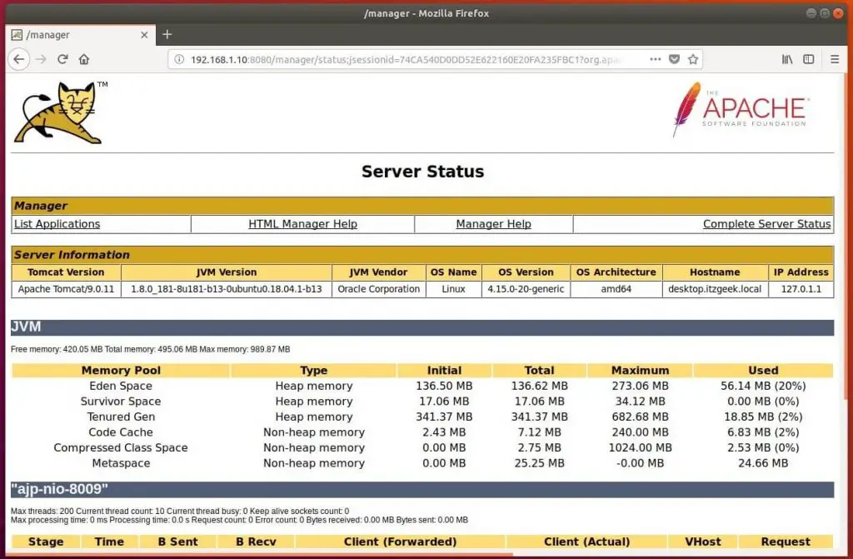Click the Used column header
This screenshot has height=559, width=853.
coord(763,371)
